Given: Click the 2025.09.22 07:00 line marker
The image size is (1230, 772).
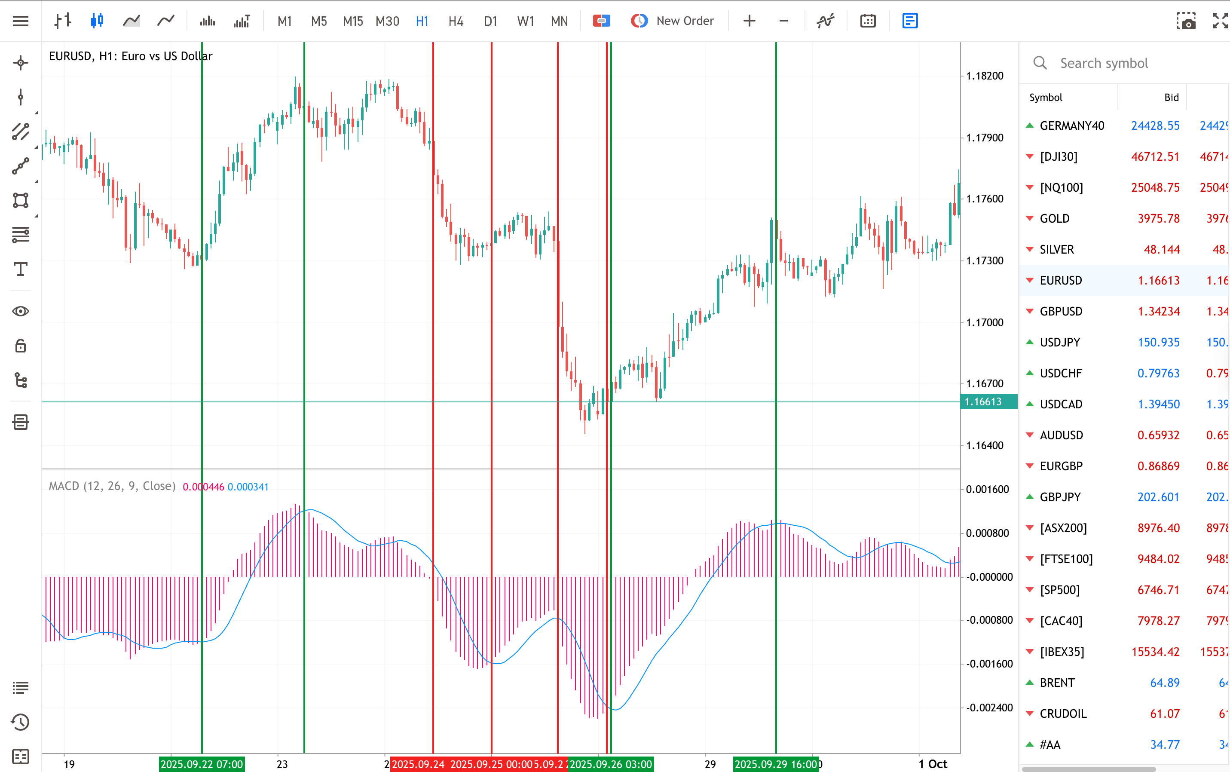Looking at the screenshot, I should coord(202,764).
